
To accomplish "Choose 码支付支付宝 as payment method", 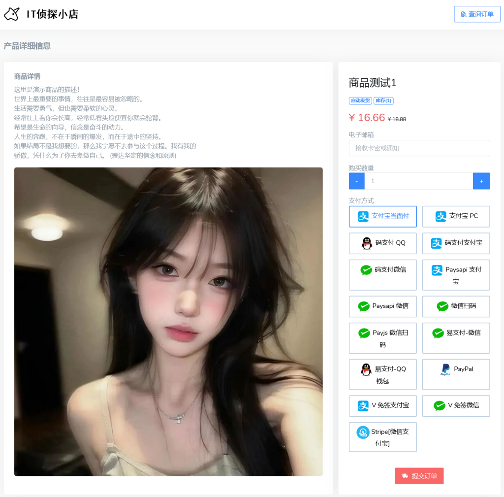I will [x=456, y=243].
